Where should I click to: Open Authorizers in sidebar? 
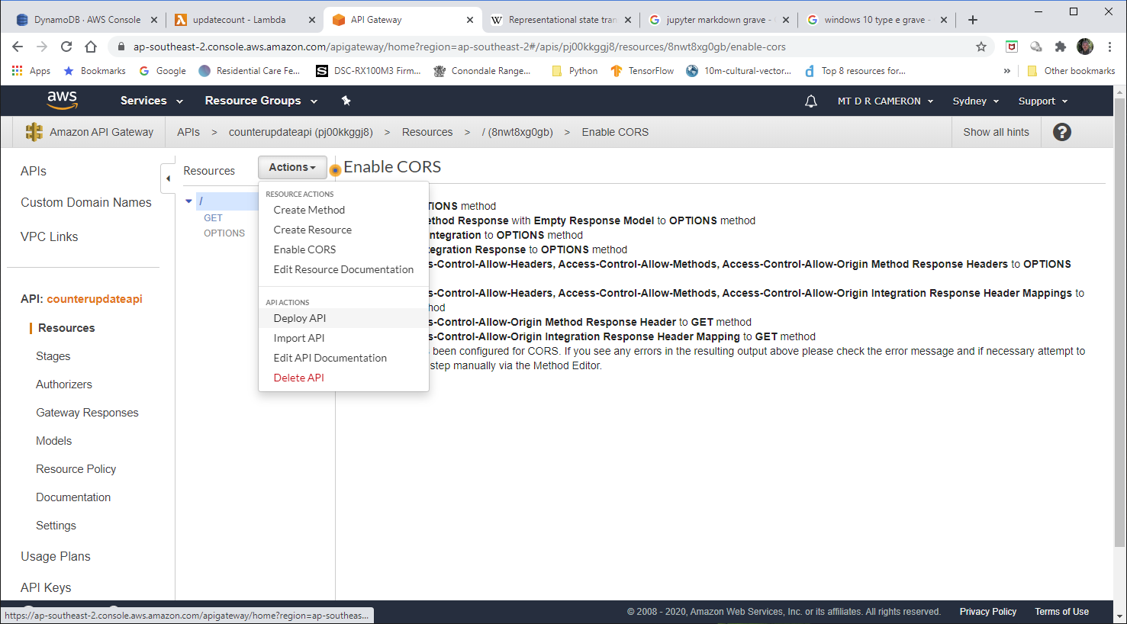[x=64, y=384]
